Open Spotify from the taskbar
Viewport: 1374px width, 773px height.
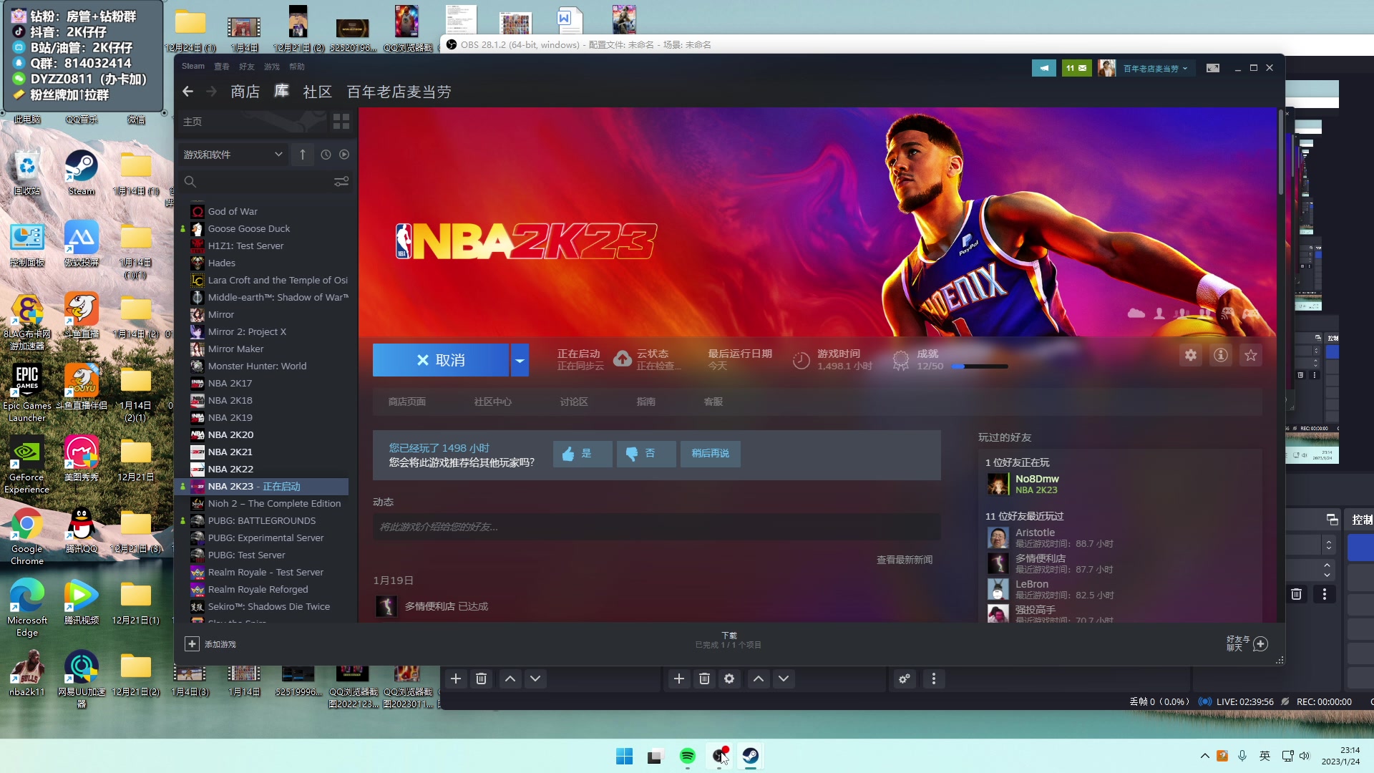[x=688, y=756]
